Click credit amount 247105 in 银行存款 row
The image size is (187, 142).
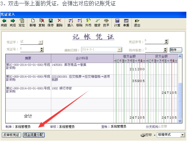[161, 92]
